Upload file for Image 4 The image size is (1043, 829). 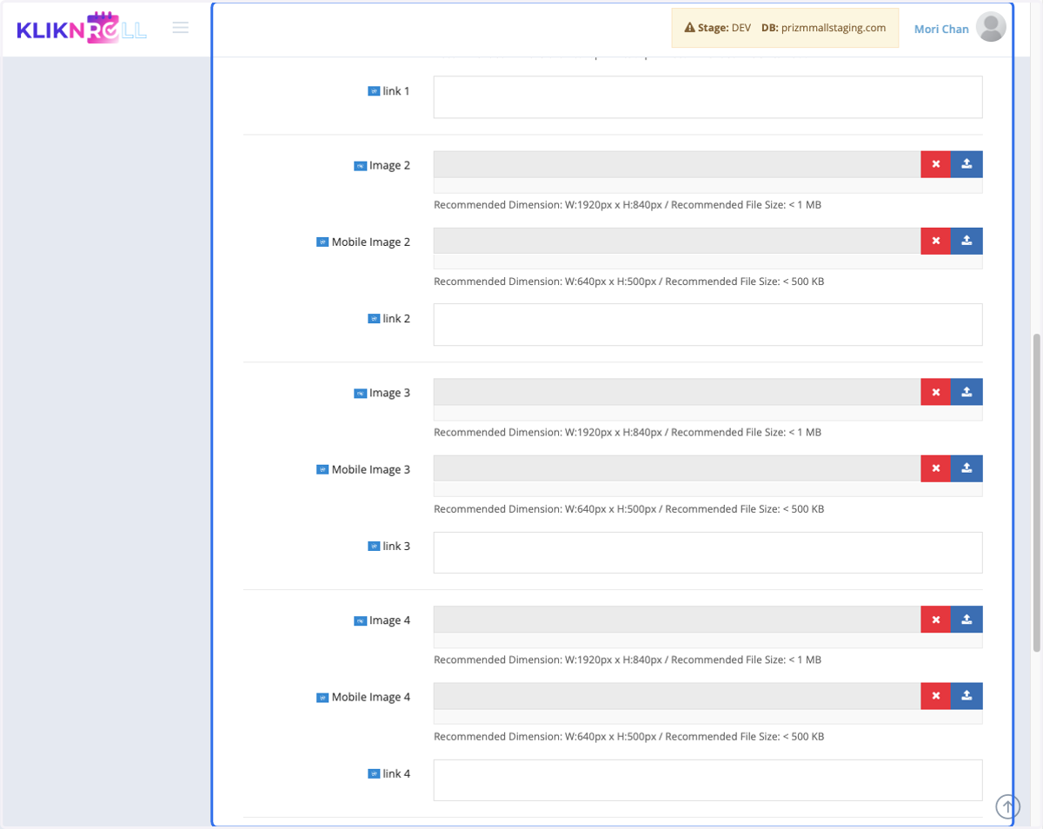coord(967,620)
